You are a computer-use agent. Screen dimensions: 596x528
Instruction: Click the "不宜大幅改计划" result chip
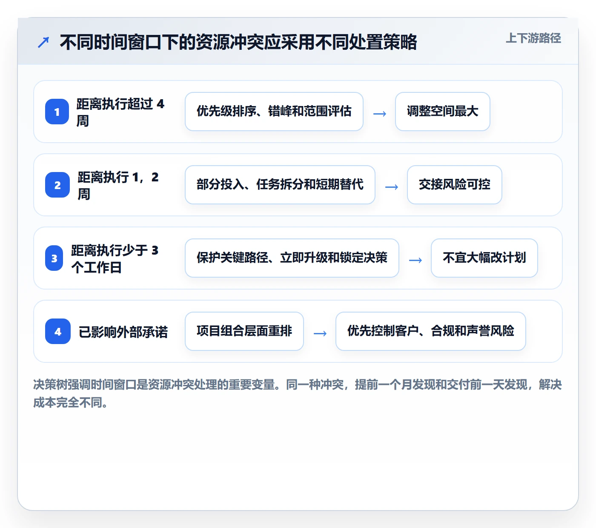[x=484, y=258]
